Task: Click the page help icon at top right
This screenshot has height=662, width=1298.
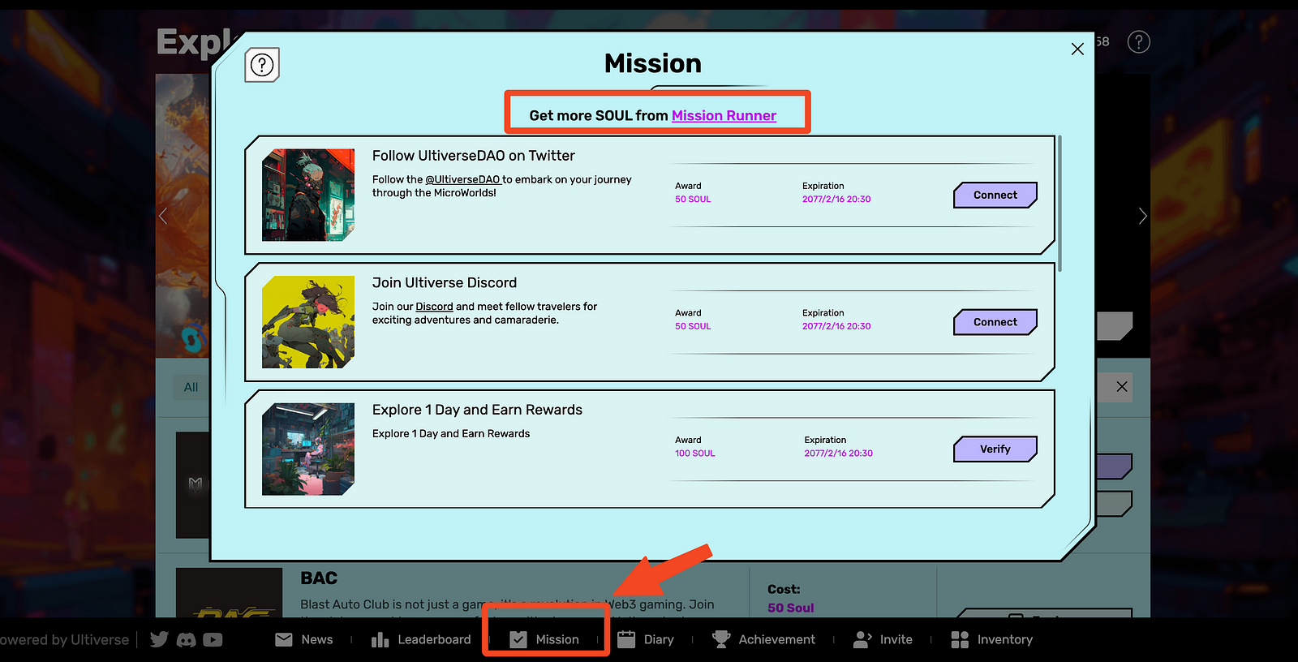Action: 1139,42
